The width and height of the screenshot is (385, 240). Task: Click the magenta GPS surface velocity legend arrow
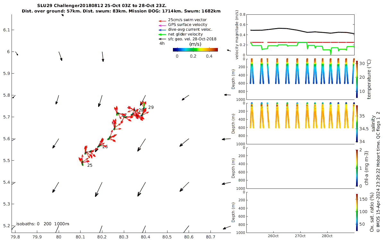pos(162,25)
